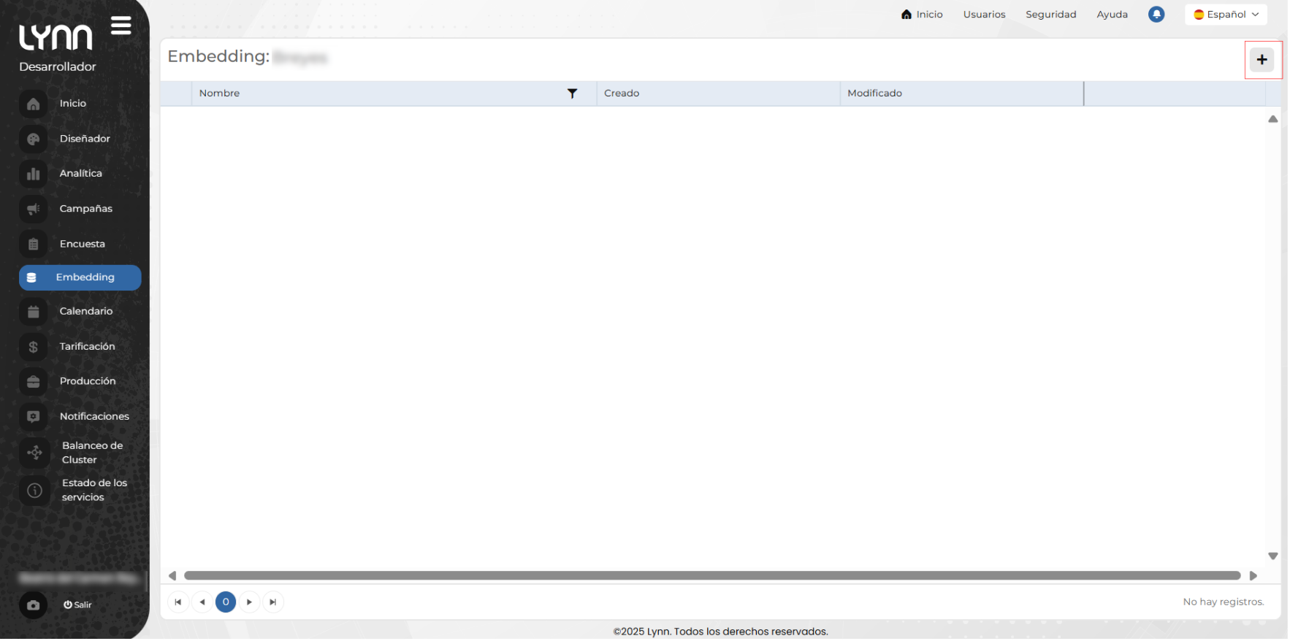Screen dimensions: 1290x641
Task: Open the Diseñador palette icon
Action: [34, 139]
